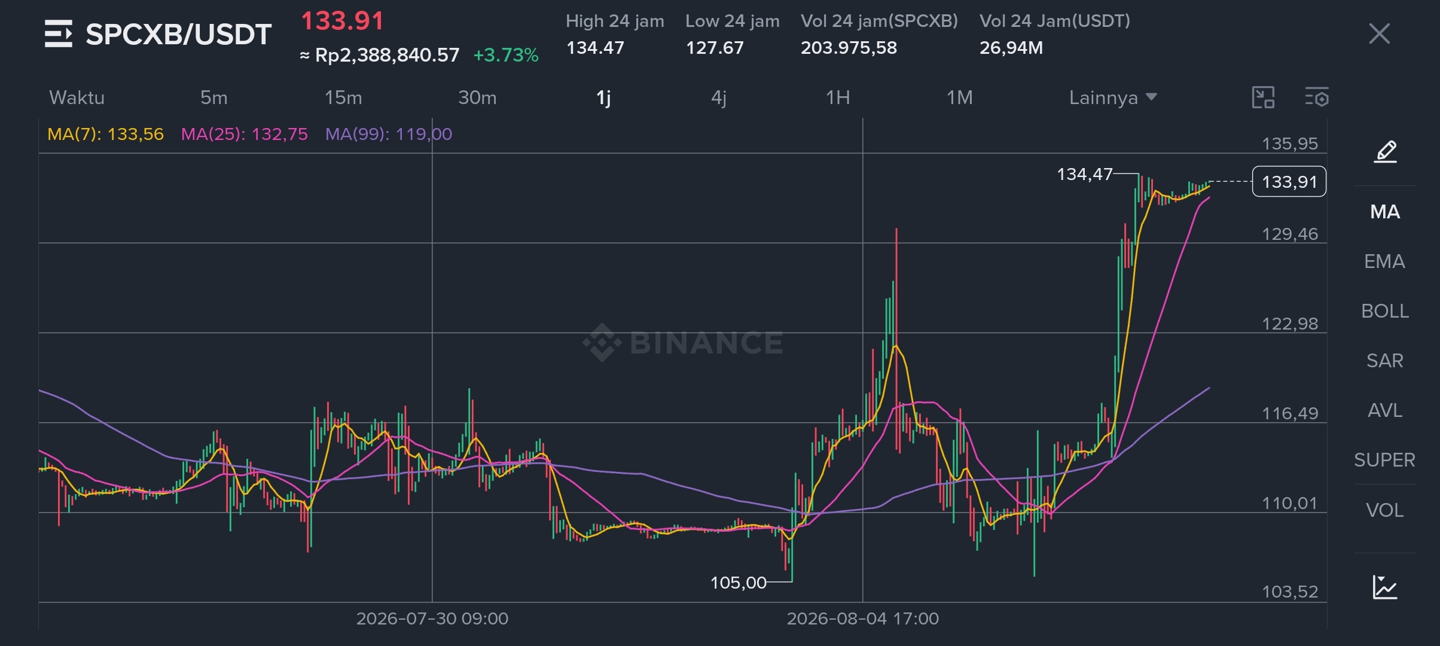Select the Waktu time view
Screen dimensions: 1440x646
pos(77,97)
